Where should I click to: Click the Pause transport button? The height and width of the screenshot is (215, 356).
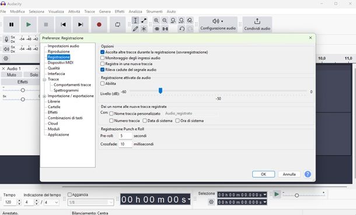tap(11, 24)
